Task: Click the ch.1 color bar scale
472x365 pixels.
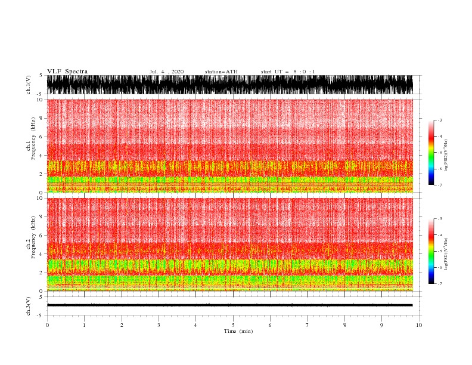Action: [431, 153]
